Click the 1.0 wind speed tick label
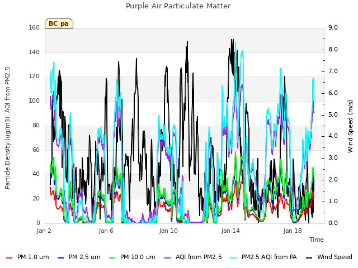 pyautogui.click(x=333, y=201)
